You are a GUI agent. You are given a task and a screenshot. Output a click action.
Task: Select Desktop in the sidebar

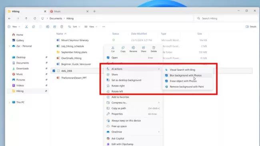click(19, 57)
